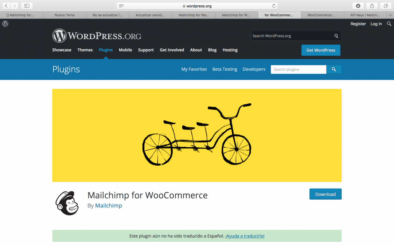Focus the Search plugins field
The width and height of the screenshot is (394, 246).
point(298,69)
